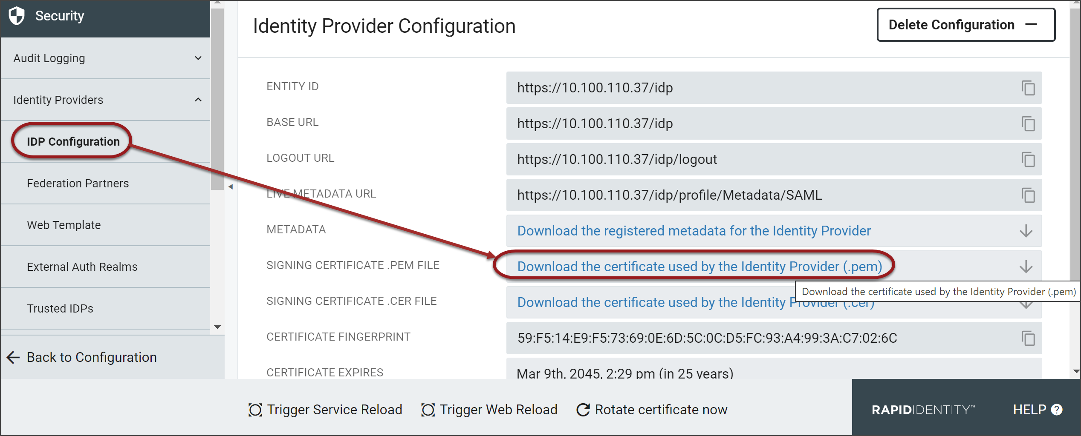Copy the Base URL value
This screenshot has height=436, width=1081.
click(x=1028, y=123)
